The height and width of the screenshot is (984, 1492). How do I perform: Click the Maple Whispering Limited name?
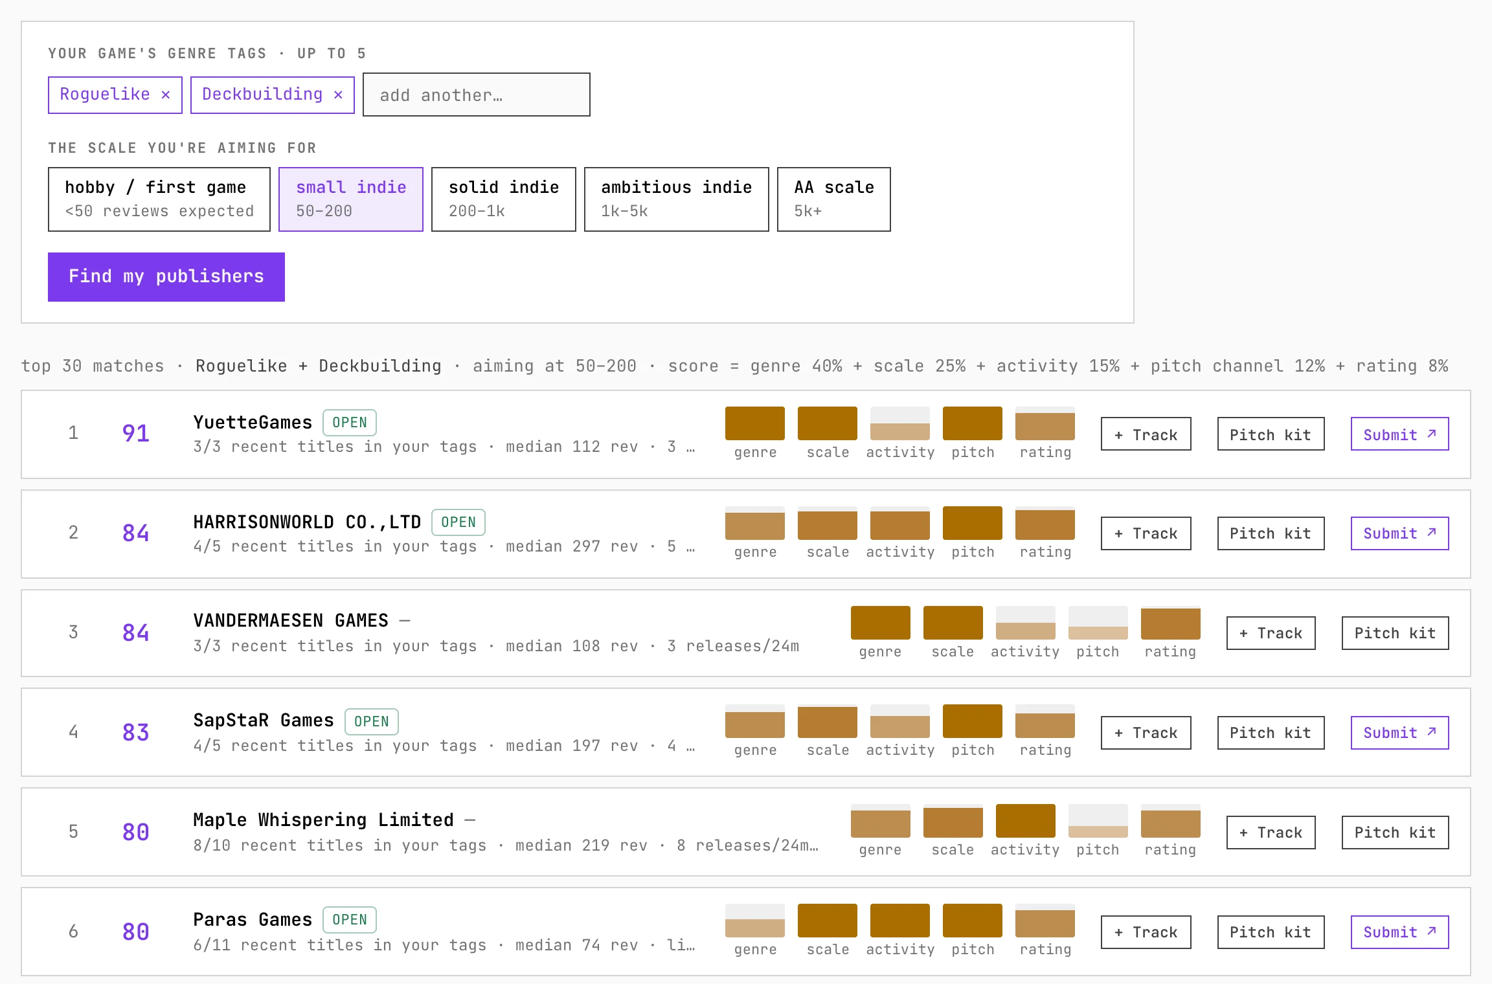pyautogui.click(x=323, y=820)
